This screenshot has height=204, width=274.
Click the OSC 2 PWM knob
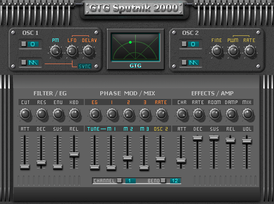[233, 51]
